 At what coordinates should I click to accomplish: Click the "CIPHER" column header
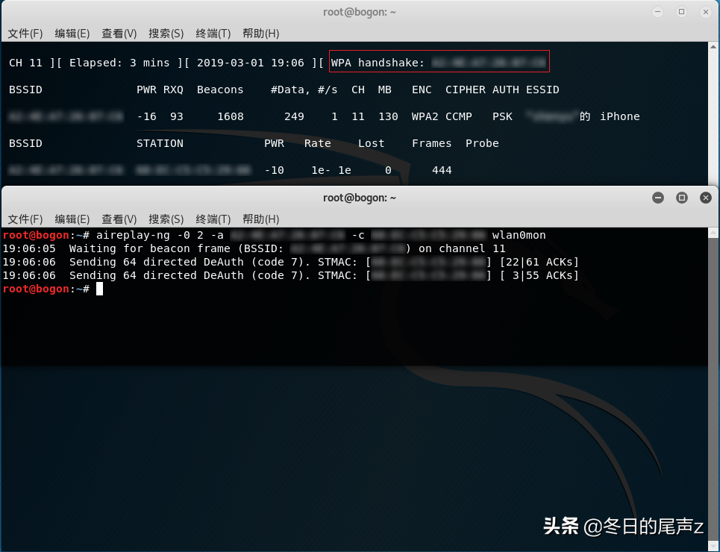(465, 90)
